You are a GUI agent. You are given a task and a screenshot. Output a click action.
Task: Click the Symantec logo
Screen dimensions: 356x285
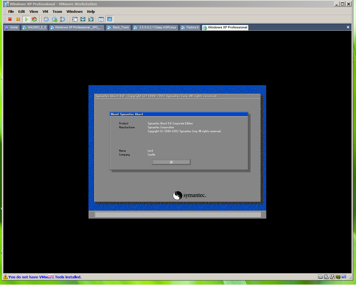pyautogui.click(x=189, y=195)
